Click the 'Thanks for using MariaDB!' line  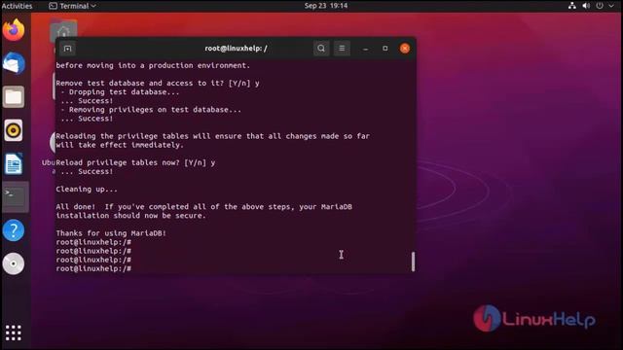[111, 233]
